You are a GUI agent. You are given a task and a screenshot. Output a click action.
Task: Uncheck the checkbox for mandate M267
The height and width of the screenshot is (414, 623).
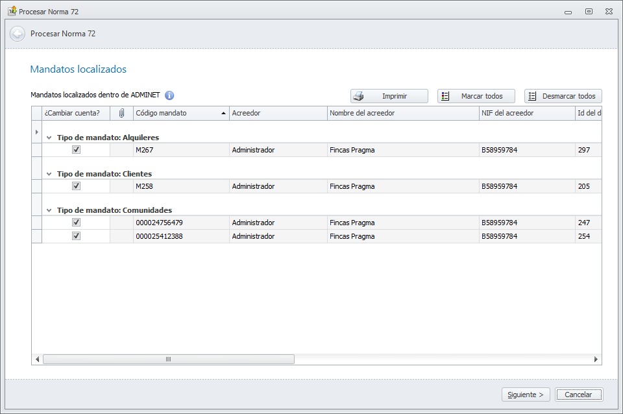click(x=76, y=150)
